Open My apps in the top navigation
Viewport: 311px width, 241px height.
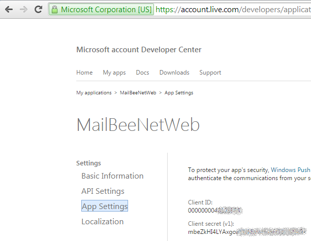114,73
